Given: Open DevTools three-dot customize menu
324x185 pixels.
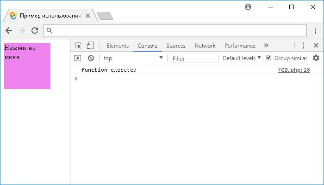Looking at the screenshot, I should [x=303, y=46].
